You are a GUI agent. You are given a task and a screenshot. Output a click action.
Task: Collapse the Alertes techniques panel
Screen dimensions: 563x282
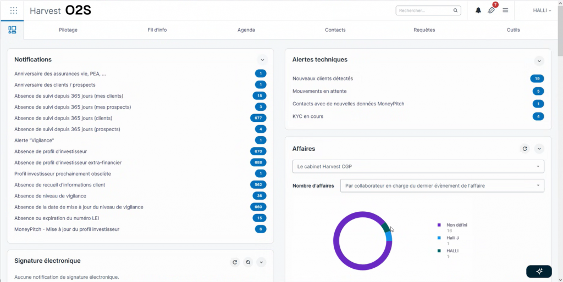539,61
